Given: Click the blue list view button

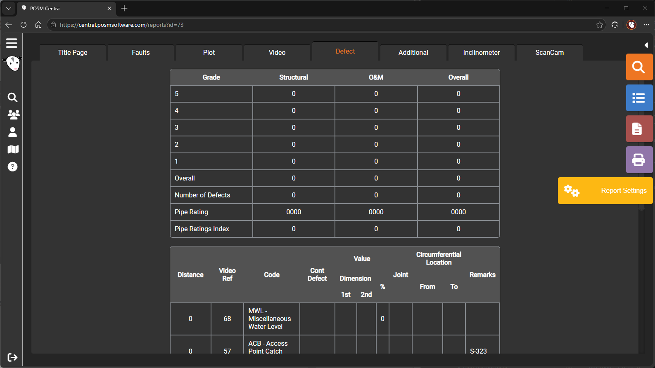Looking at the screenshot, I should (639, 98).
